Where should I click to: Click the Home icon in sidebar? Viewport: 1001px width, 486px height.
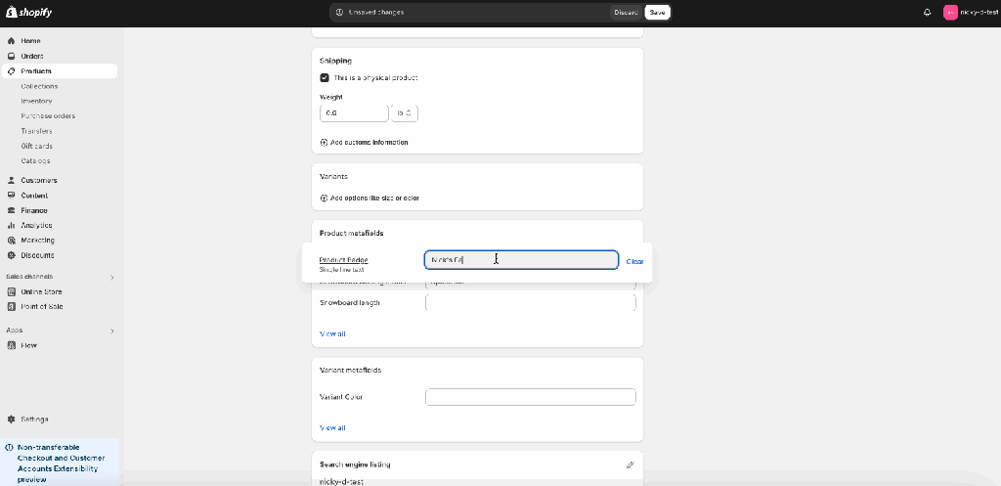(x=11, y=41)
